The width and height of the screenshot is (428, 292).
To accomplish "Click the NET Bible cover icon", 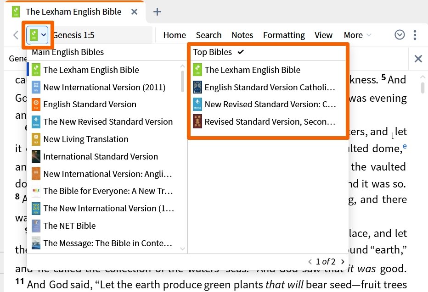I will coord(36,226).
